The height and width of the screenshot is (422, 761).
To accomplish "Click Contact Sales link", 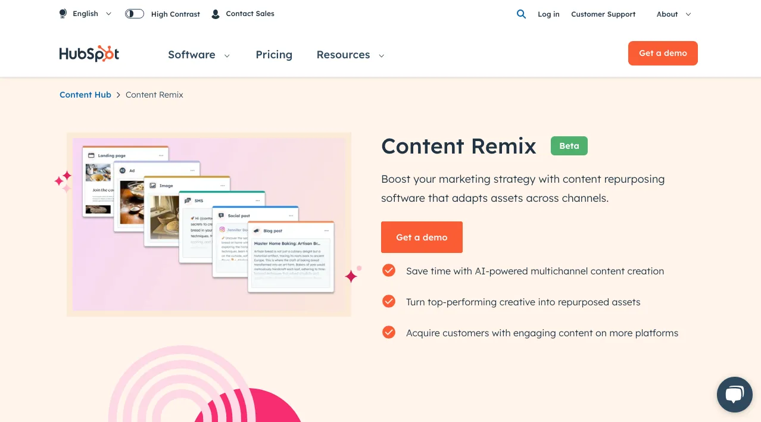I will point(250,14).
